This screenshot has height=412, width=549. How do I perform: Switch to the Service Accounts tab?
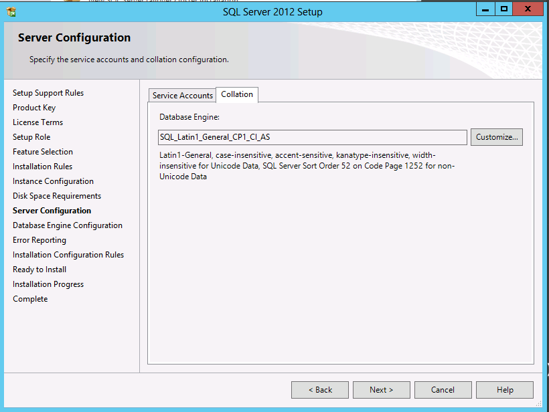(182, 96)
